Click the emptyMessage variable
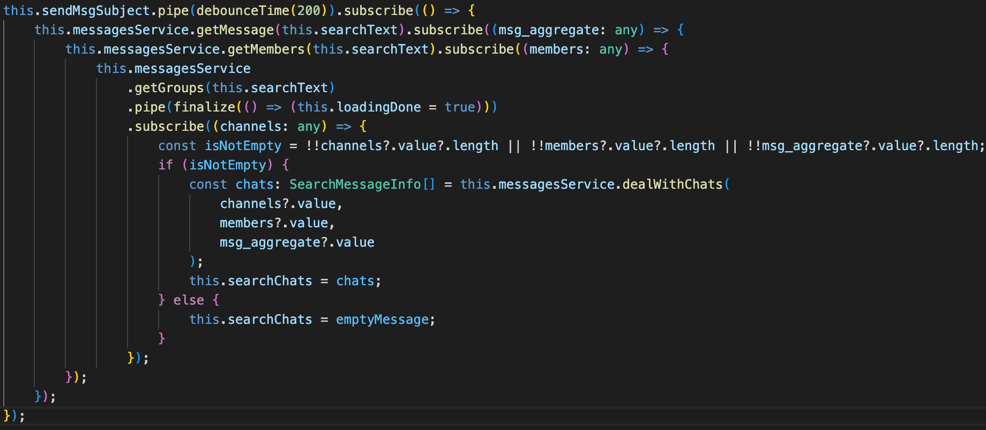Viewport: 986px width, 430px height. pos(382,320)
